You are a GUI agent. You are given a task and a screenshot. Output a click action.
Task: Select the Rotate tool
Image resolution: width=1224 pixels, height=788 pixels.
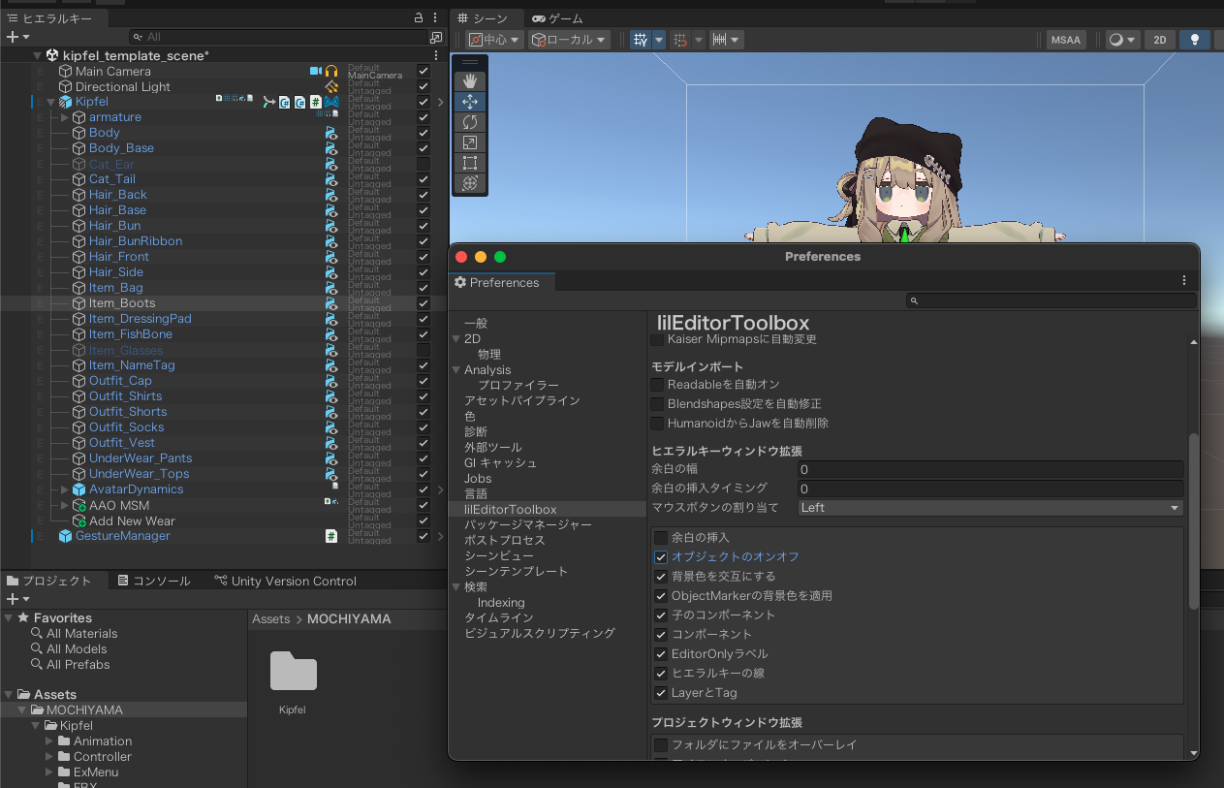point(470,122)
